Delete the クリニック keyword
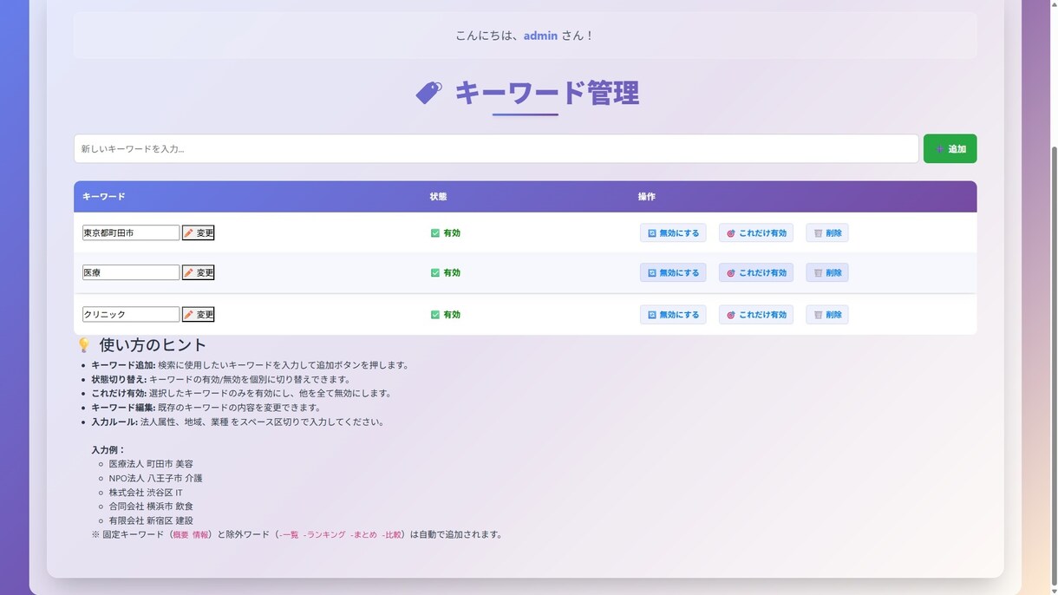The image size is (1058, 595). [827, 314]
